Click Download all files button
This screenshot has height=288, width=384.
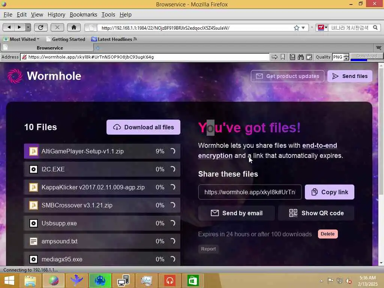click(x=144, y=127)
